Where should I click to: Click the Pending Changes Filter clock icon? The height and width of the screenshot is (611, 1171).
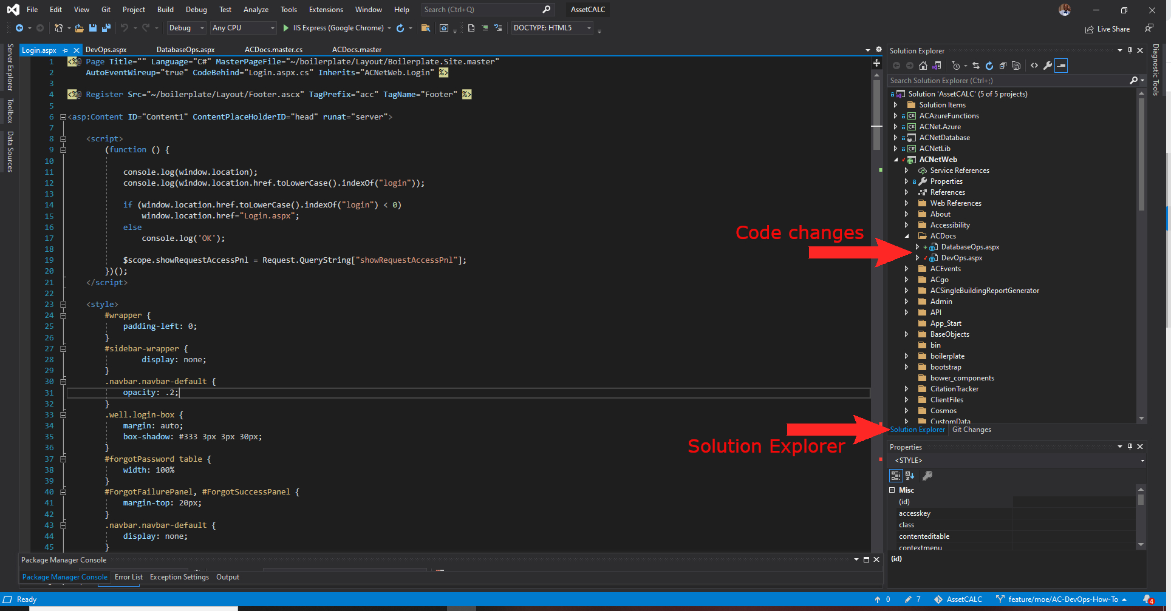(x=956, y=66)
